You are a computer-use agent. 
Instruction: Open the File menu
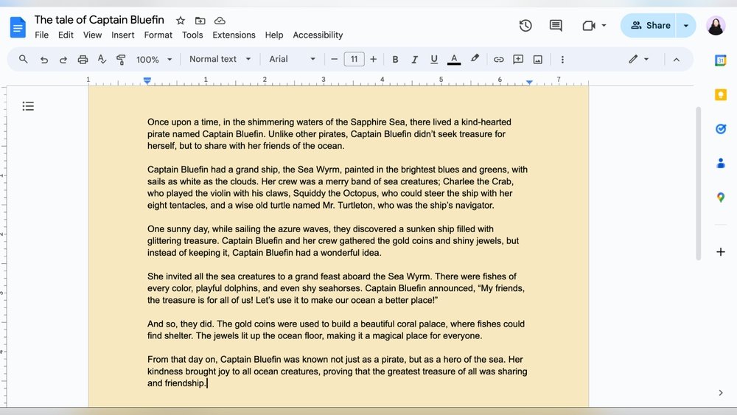tap(41, 35)
